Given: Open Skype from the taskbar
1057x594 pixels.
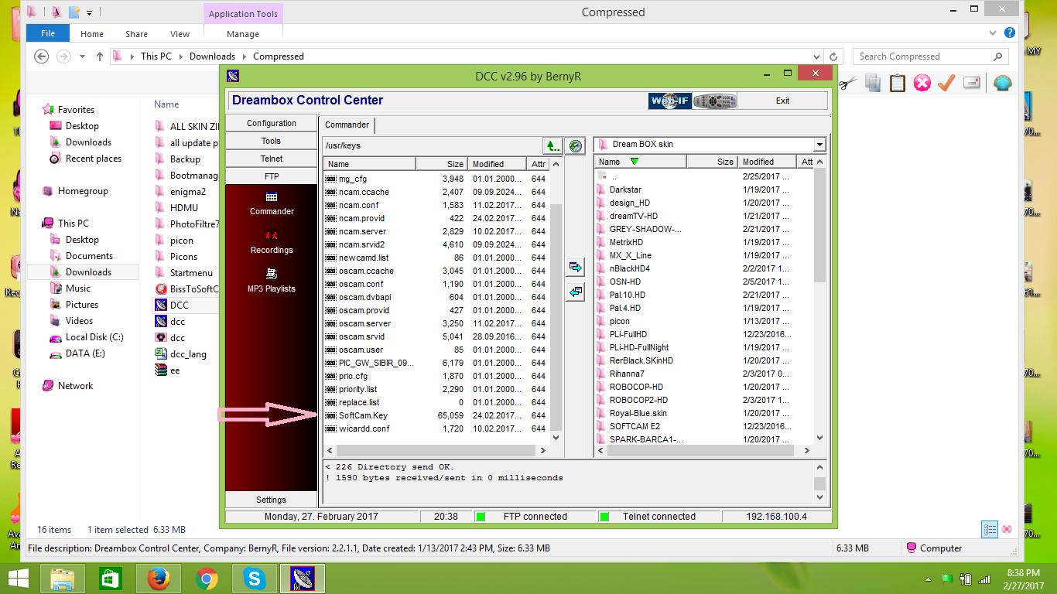Looking at the screenshot, I should pyautogui.click(x=254, y=578).
